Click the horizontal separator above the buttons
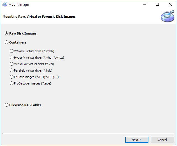 [x=88, y=133]
